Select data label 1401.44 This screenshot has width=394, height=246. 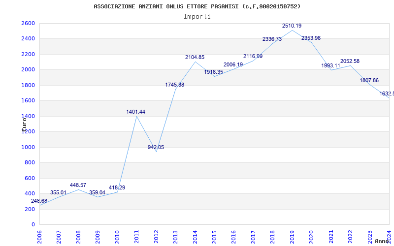tap(136, 112)
